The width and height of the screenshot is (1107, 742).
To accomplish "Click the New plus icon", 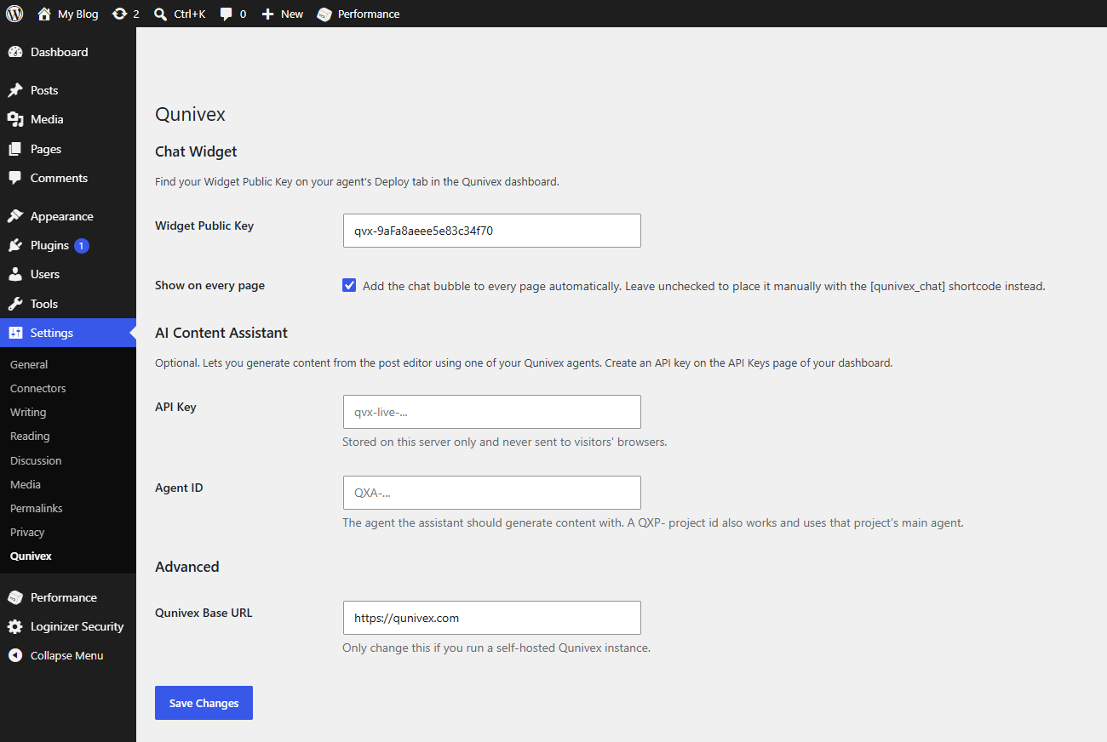I will [267, 14].
